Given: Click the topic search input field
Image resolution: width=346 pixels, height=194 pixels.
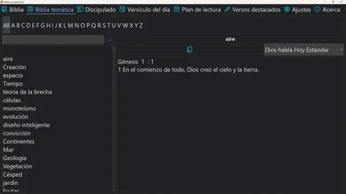Looking at the screenshot, I should point(53,40).
